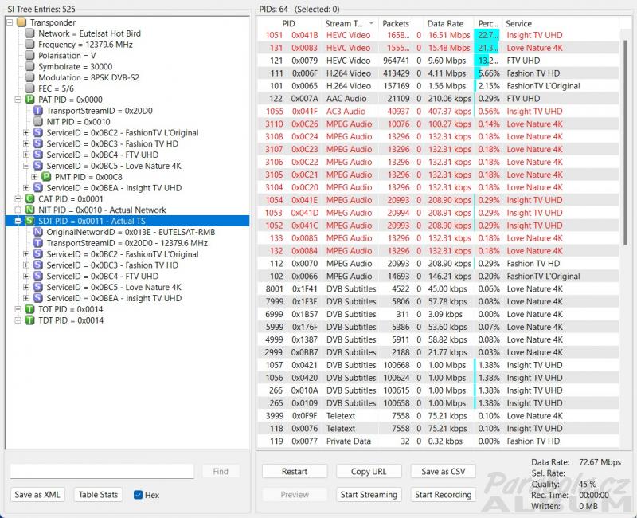Click the PID 111 H.264 Video row

tap(438, 73)
